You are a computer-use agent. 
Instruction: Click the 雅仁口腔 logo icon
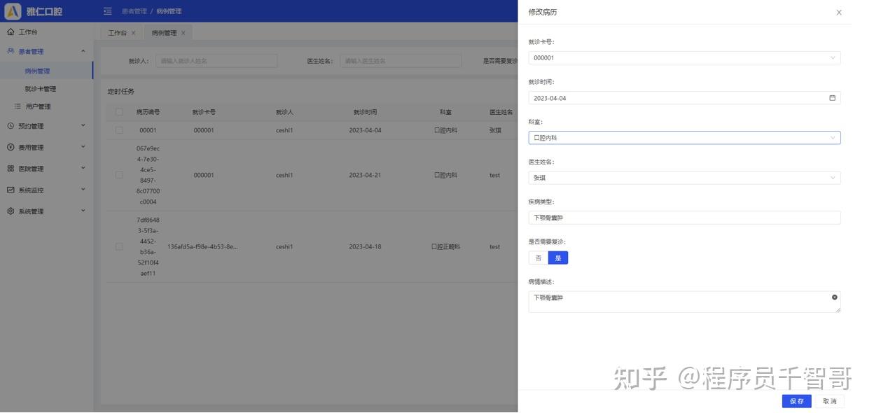tap(13, 11)
